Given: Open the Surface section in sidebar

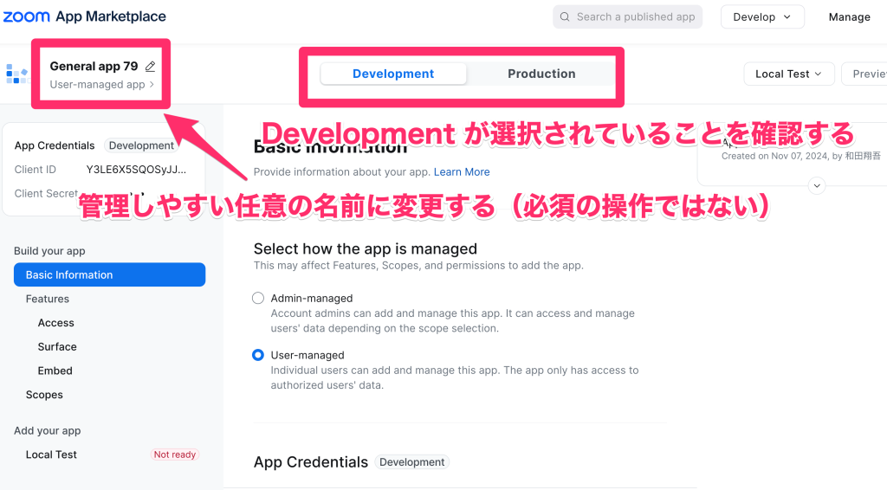Looking at the screenshot, I should click(57, 346).
